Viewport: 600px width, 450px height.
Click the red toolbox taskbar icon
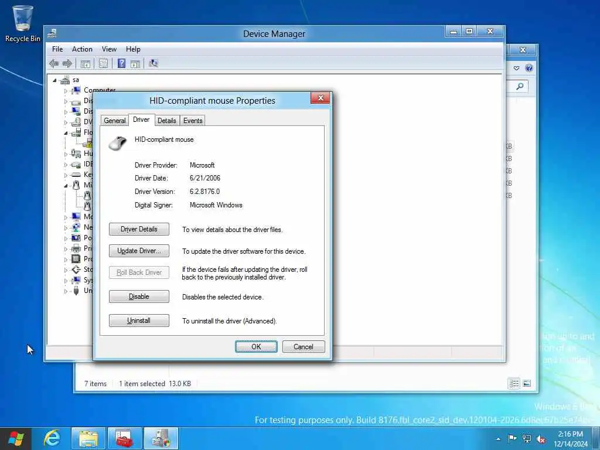point(124,438)
